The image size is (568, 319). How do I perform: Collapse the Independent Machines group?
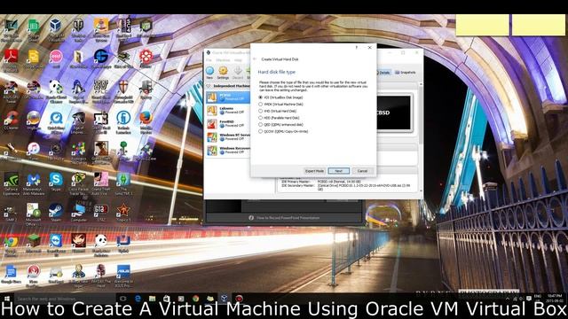tap(209, 86)
